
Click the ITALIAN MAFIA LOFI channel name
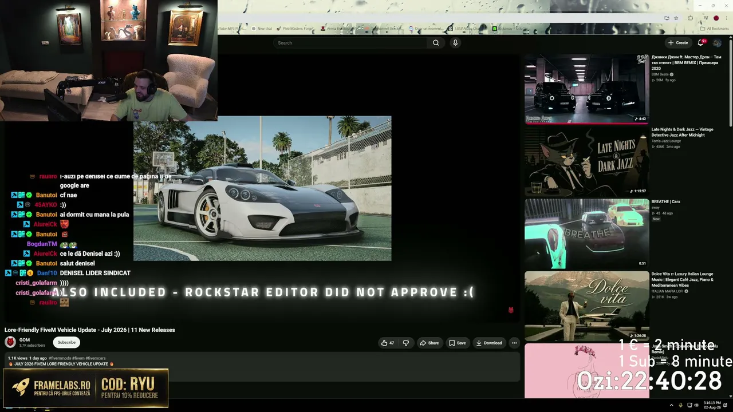click(x=668, y=291)
